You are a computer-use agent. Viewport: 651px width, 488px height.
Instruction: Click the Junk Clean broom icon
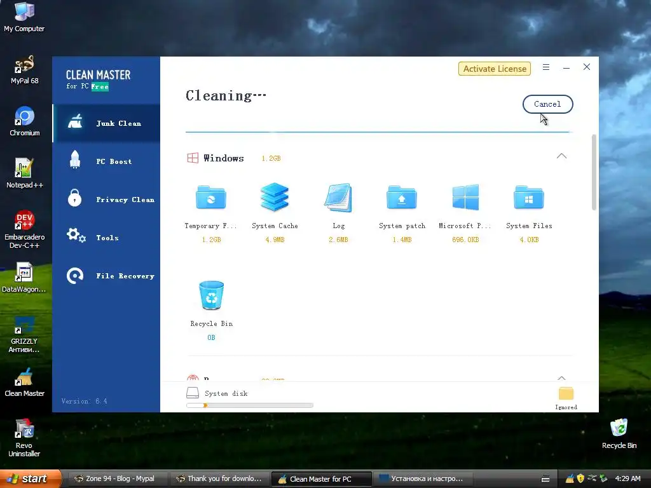tap(75, 121)
